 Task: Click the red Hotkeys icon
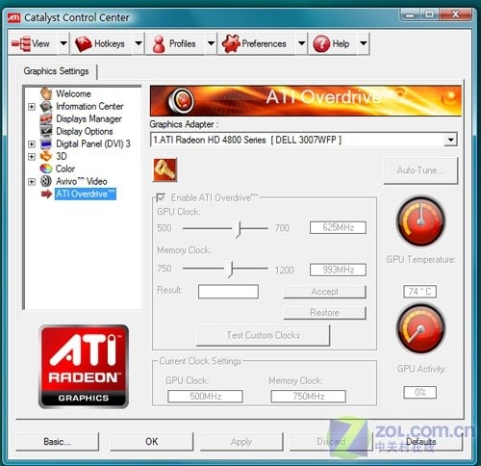(84, 43)
